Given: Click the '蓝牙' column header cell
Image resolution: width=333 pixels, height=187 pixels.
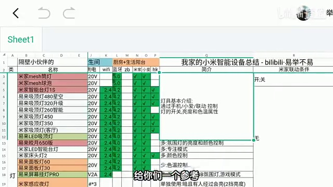Looking at the screenshot, I should coord(117,70).
